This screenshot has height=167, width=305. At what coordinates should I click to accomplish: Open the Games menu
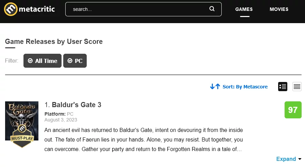(244, 9)
